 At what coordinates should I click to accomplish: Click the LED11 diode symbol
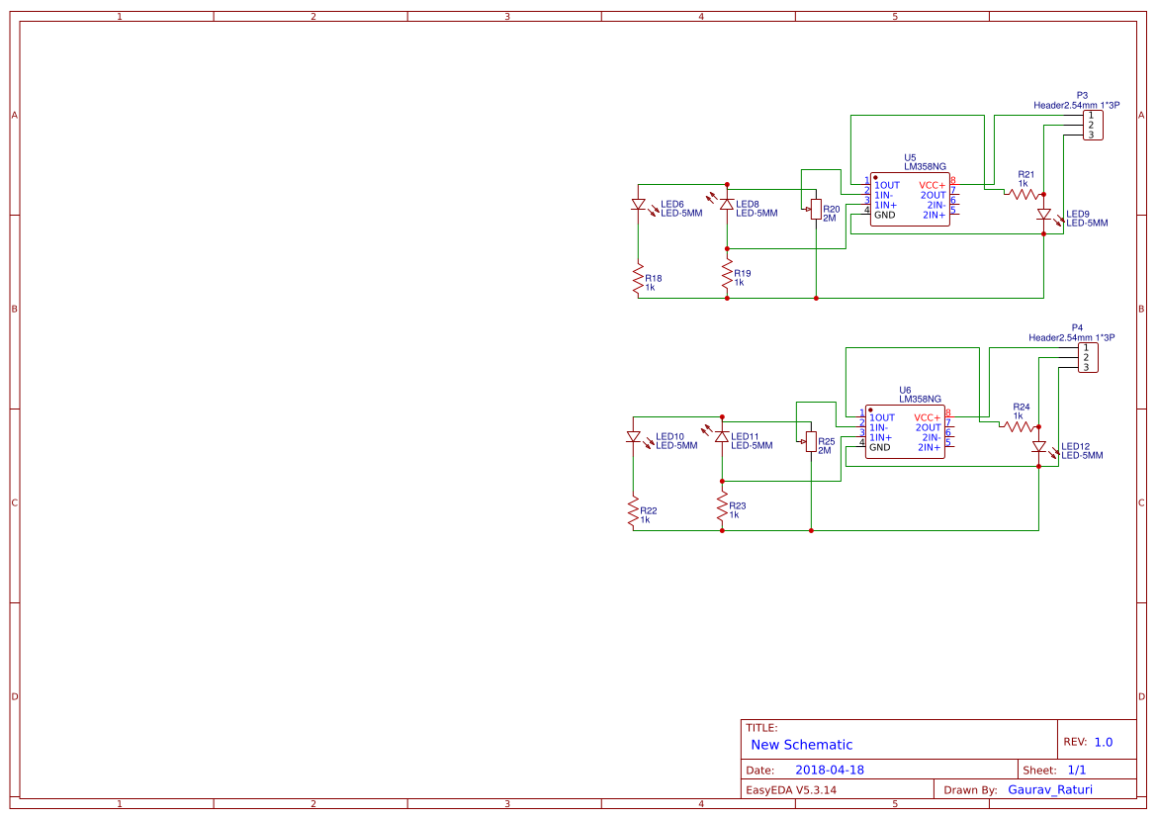tap(720, 438)
